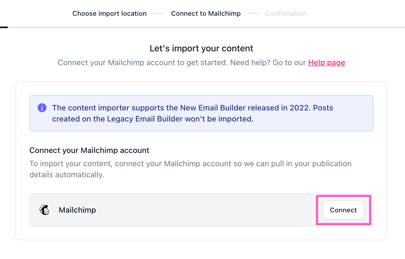Go back to Choose import location step
Viewport: 405px width, 259px height.
(110, 14)
